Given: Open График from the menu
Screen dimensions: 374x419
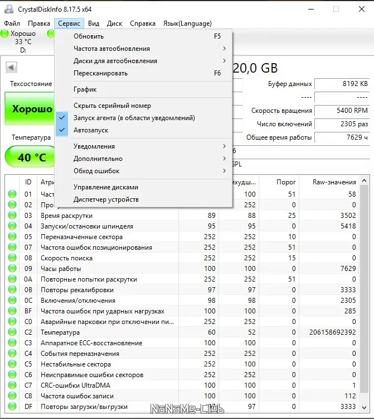Looking at the screenshot, I should click(x=143, y=89).
